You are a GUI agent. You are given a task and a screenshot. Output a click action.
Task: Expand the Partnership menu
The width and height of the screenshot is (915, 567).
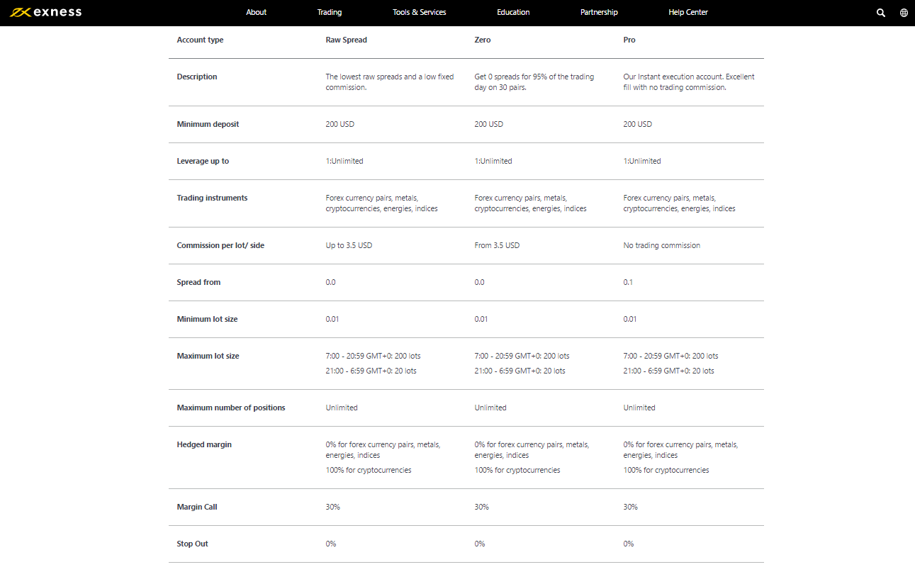coord(599,12)
